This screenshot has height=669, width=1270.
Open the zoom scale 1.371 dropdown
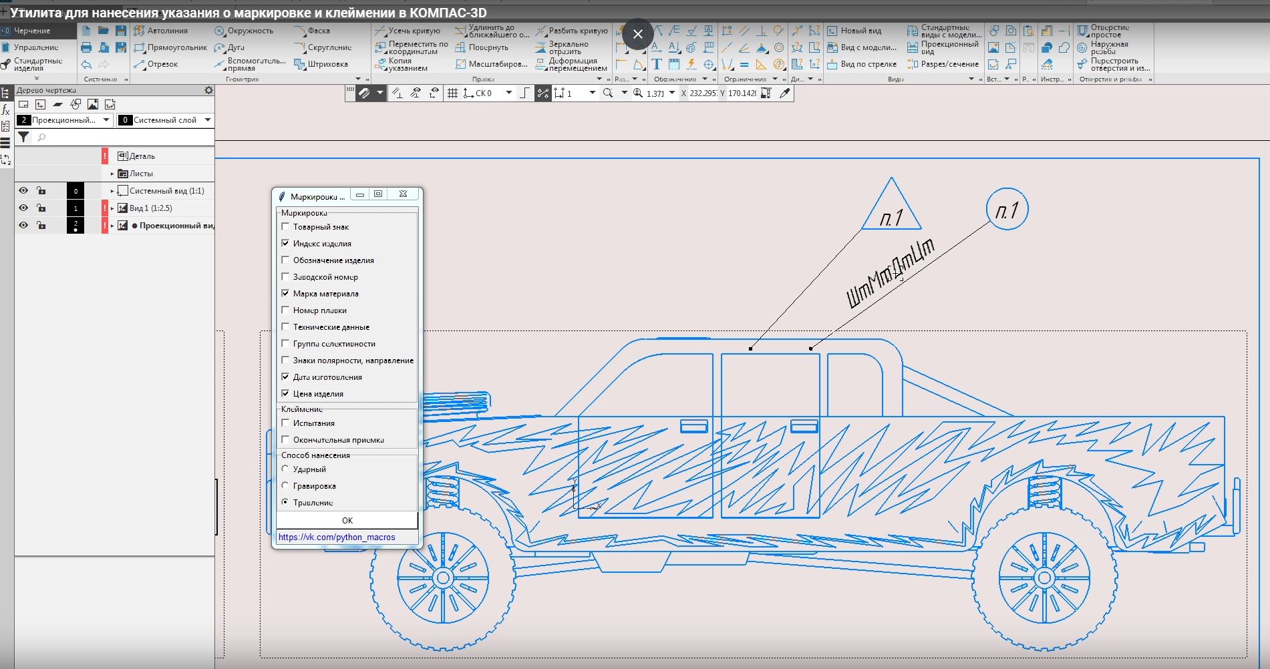click(x=672, y=93)
